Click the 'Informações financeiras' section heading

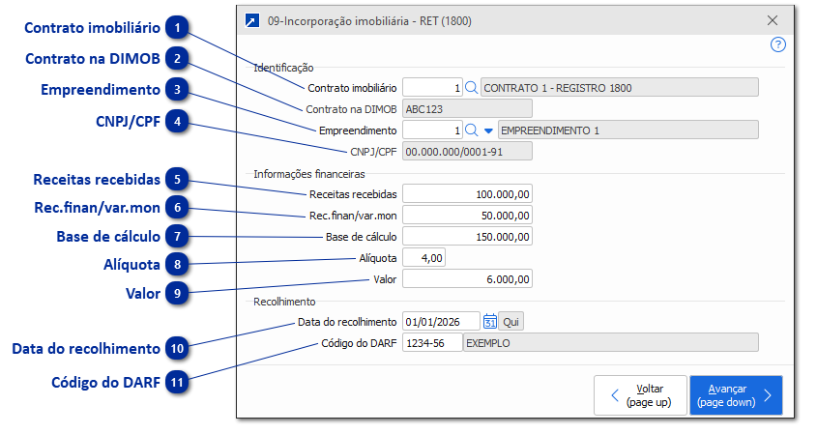coord(309,174)
